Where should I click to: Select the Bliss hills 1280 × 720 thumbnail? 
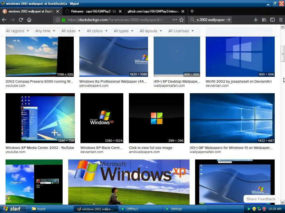click(40, 57)
